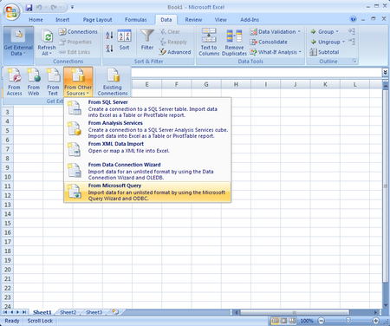Switch to Page Layout view
The width and height of the screenshot is (390, 326).
(284, 321)
